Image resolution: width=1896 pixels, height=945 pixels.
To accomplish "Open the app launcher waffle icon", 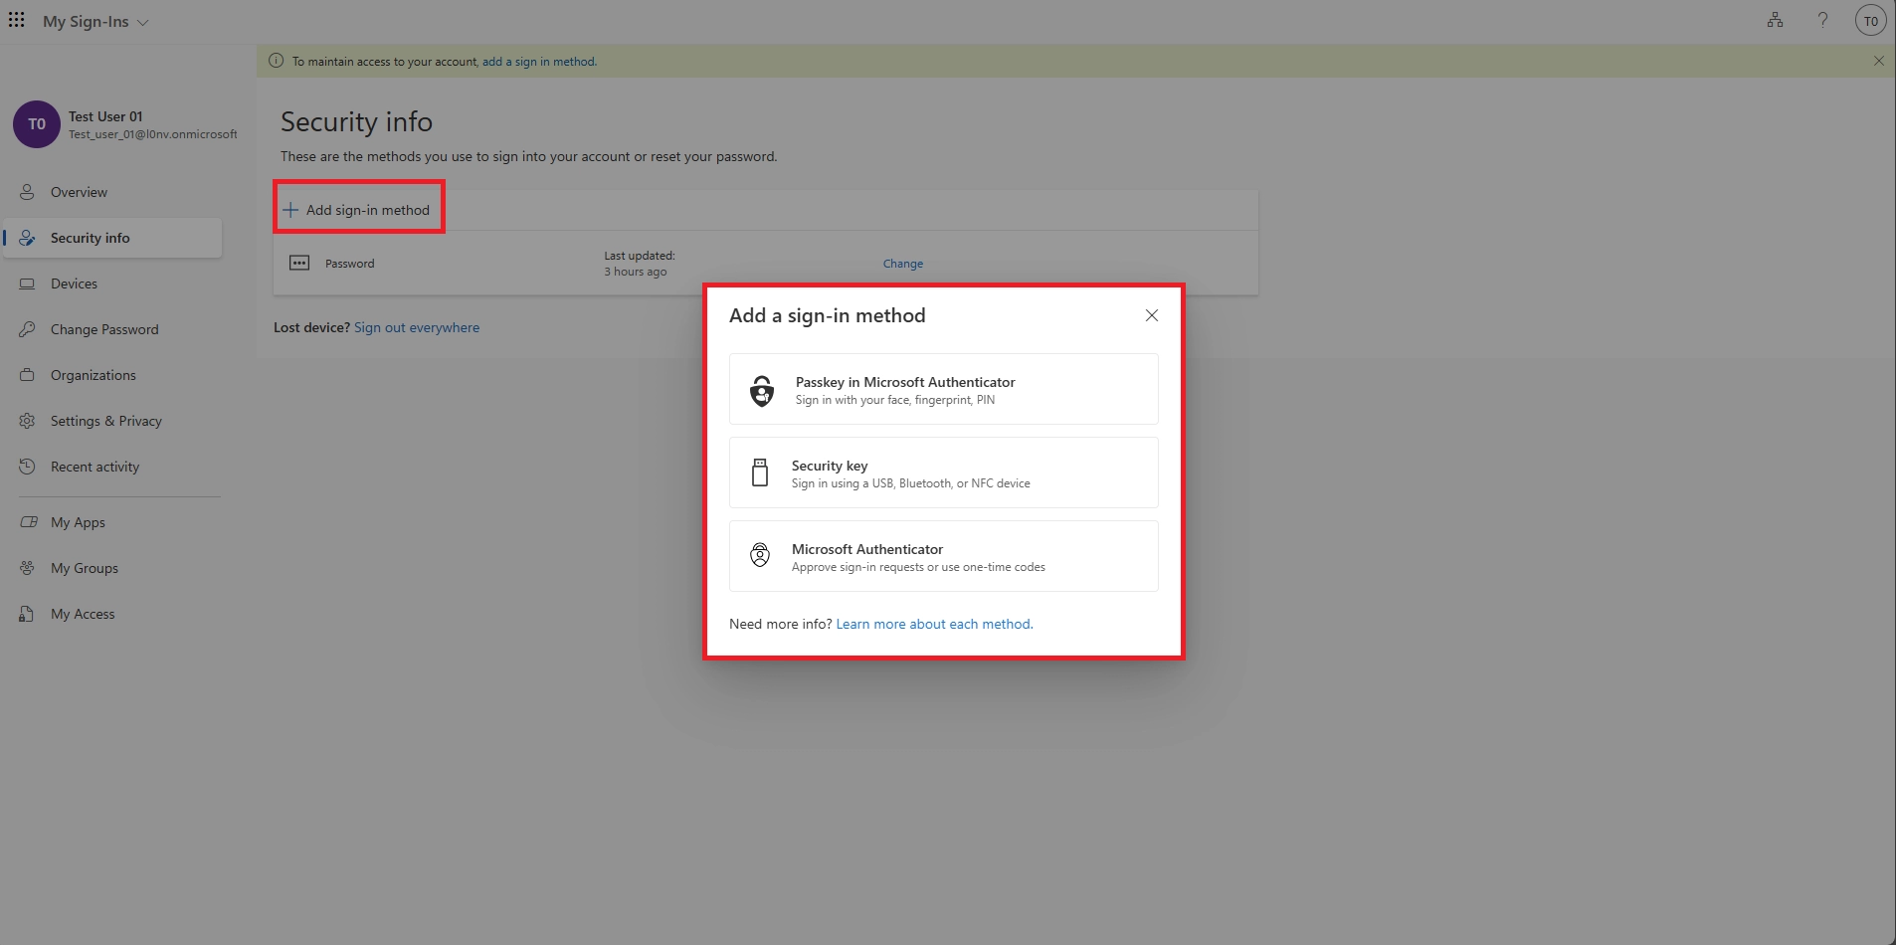I will 17,21.
